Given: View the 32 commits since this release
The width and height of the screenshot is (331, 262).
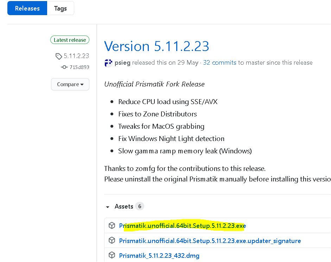Looking at the screenshot, I should click(x=219, y=63).
